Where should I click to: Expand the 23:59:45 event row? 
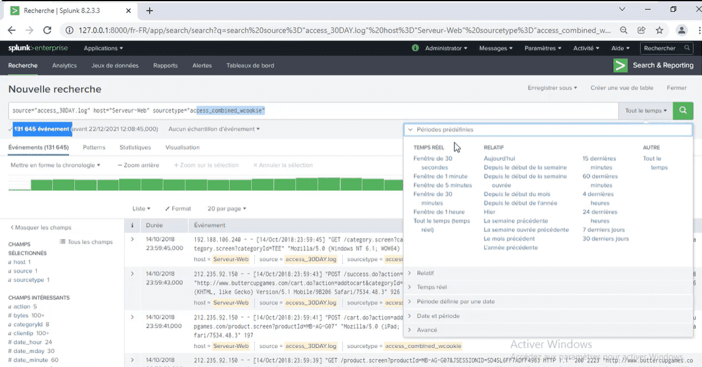tap(133, 239)
